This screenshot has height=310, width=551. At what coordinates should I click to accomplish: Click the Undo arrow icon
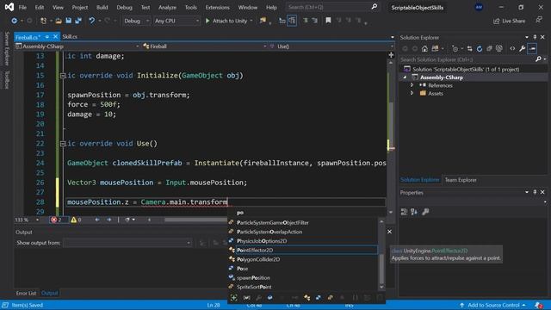(x=92, y=21)
